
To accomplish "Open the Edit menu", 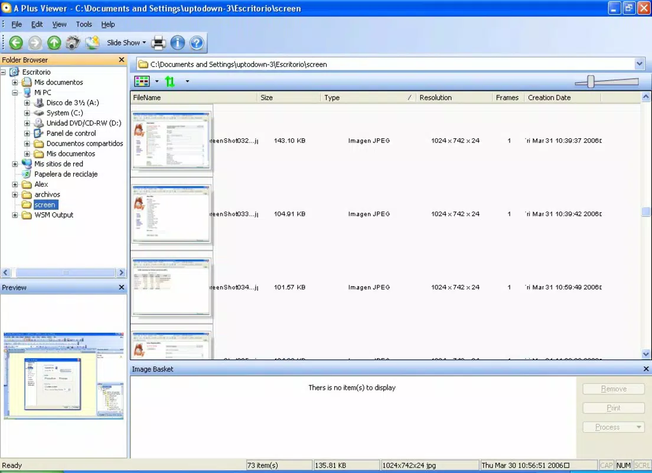I will 37,24.
